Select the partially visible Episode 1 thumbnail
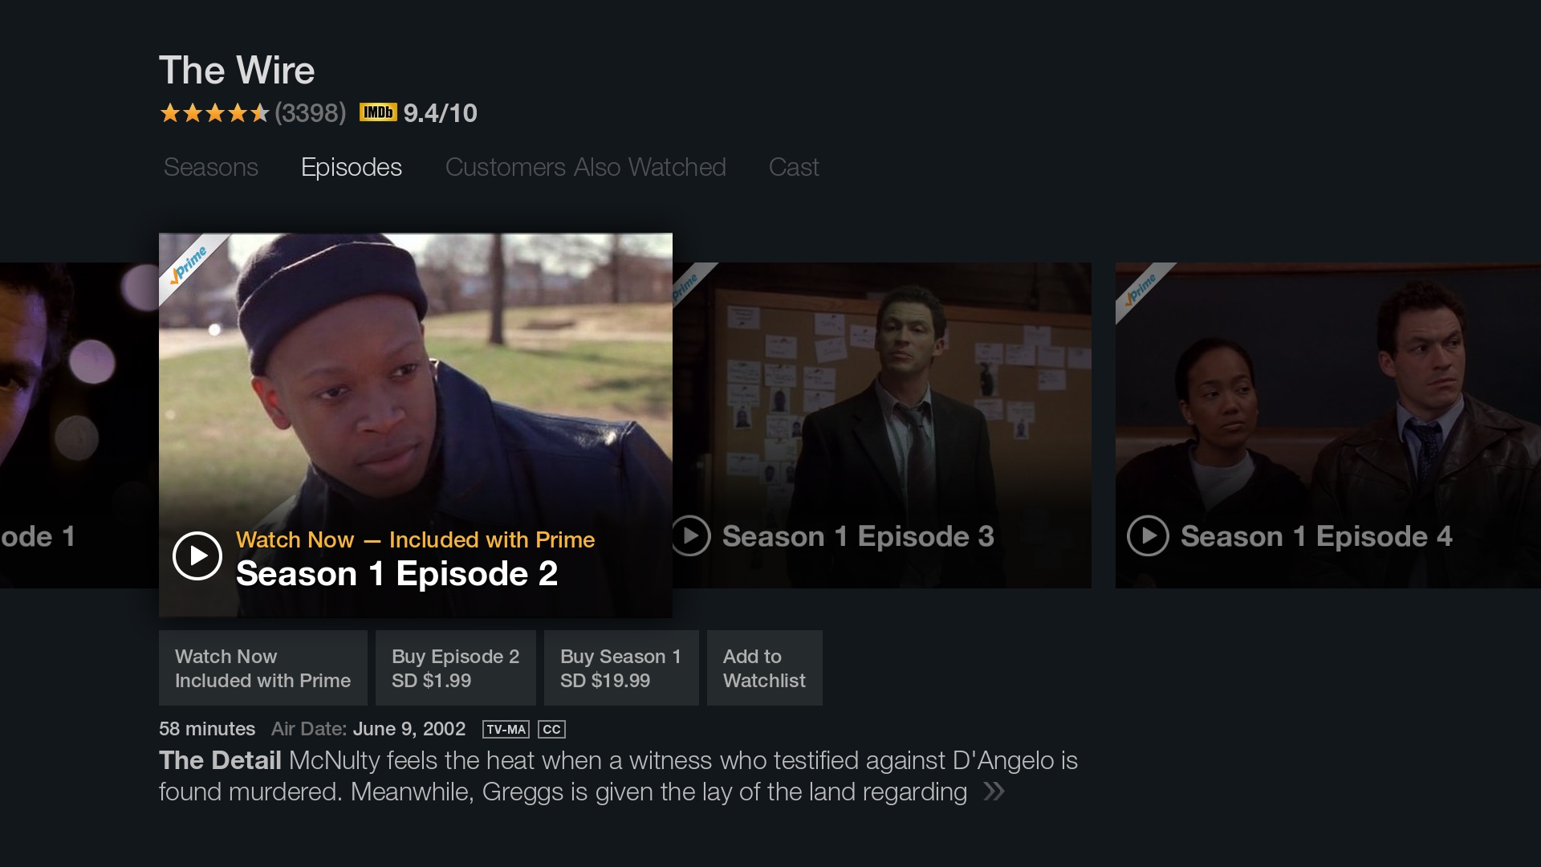This screenshot has height=867, width=1541. pos(79,425)
